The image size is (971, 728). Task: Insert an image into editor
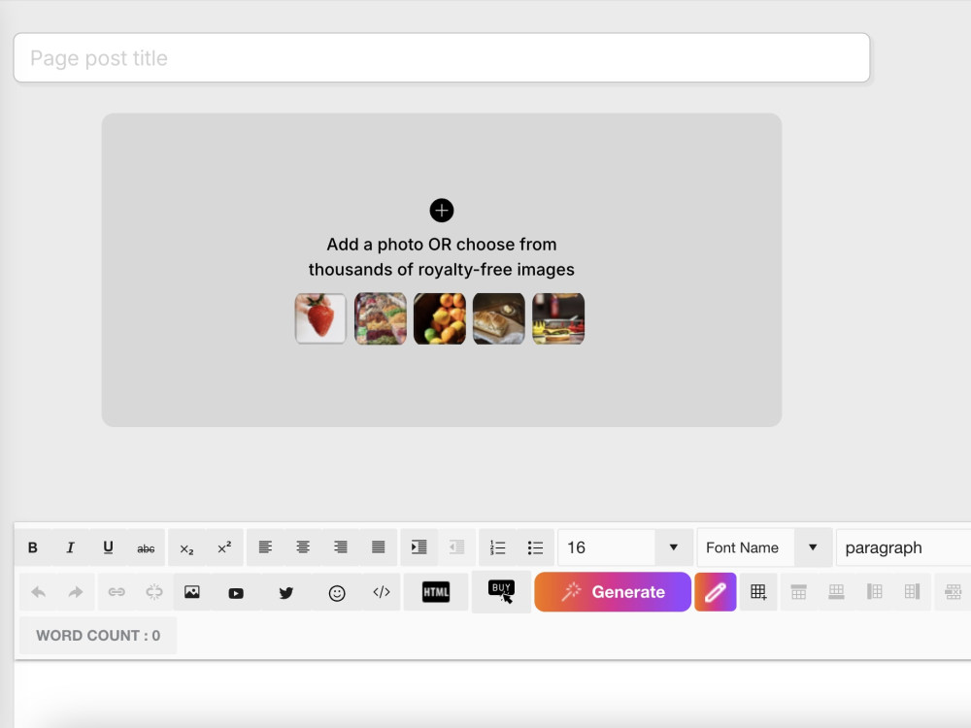[192, 592]
